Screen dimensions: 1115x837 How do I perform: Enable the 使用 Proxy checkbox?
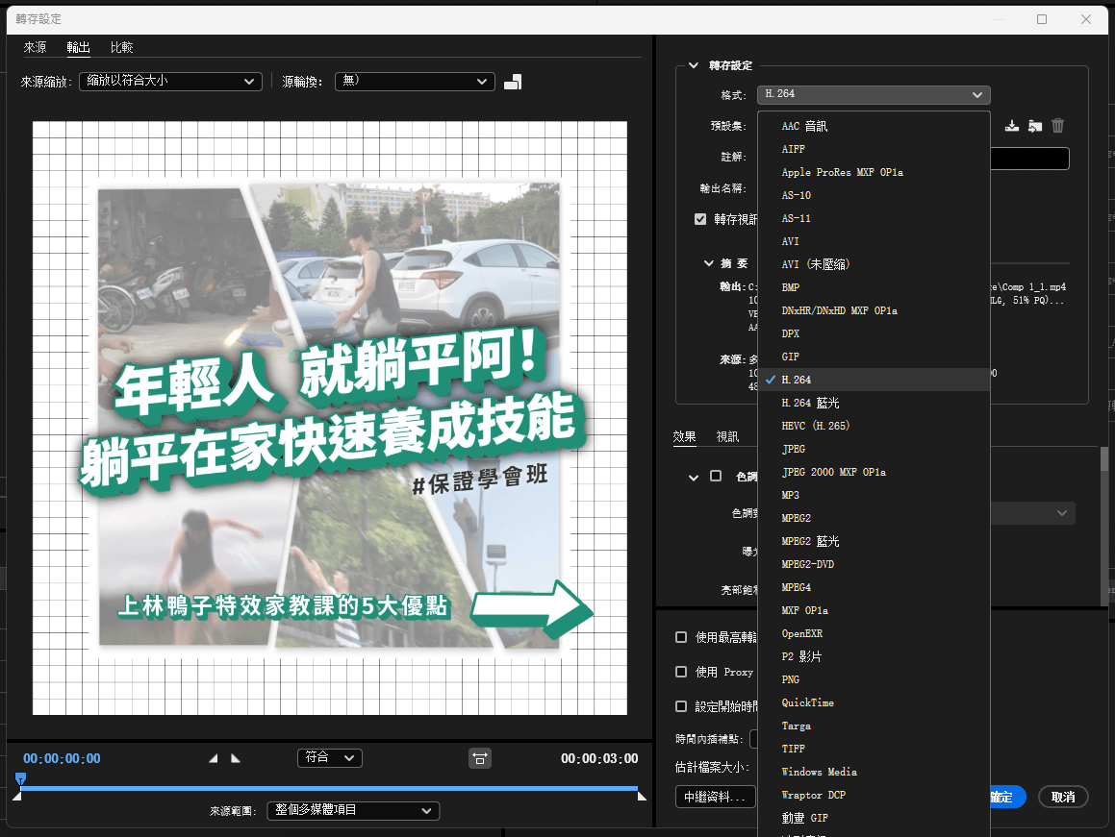[681, 672]
